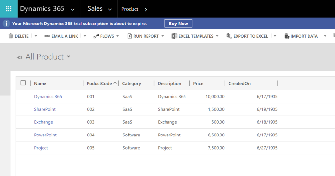Open the Export to Excel dropdown arrow
Viewport: 335px width, 176px height.
point(275,36)
